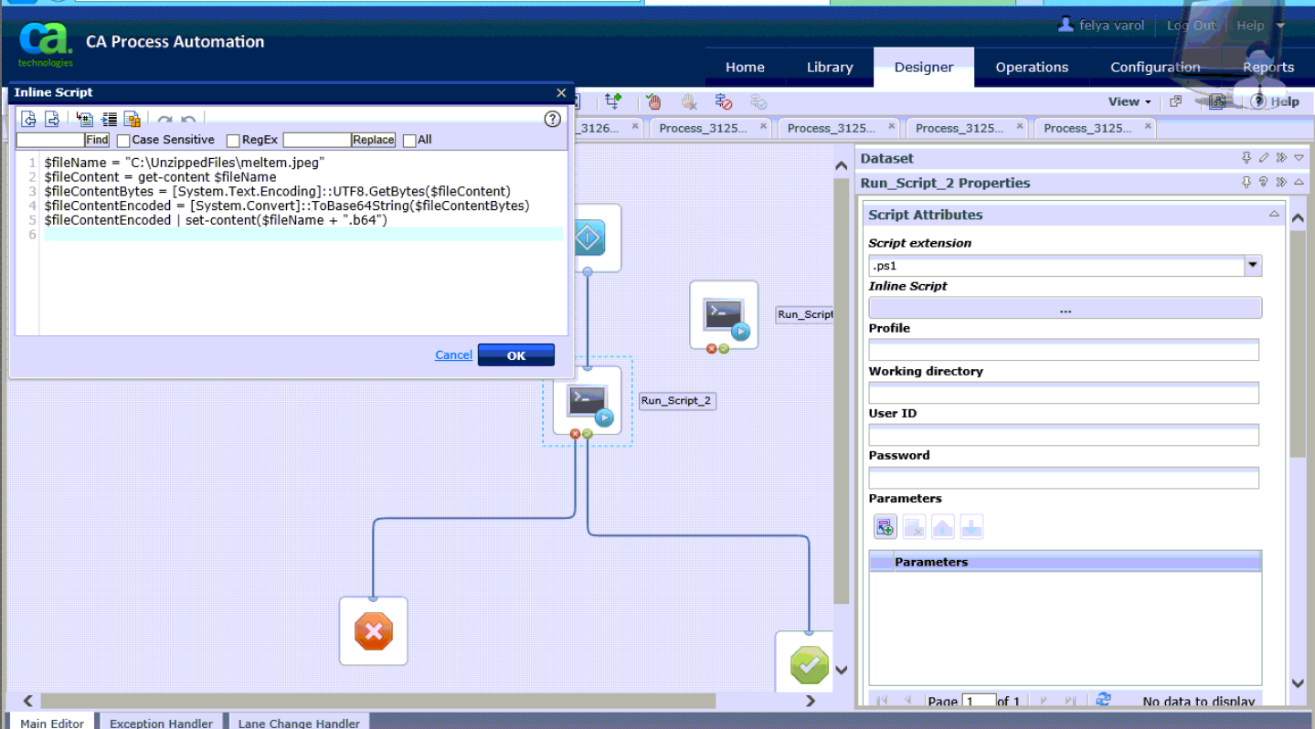Select the Run_Script_2 operator on canvas
This screenshot has height=729, width=1315.
tap(588, 400)
